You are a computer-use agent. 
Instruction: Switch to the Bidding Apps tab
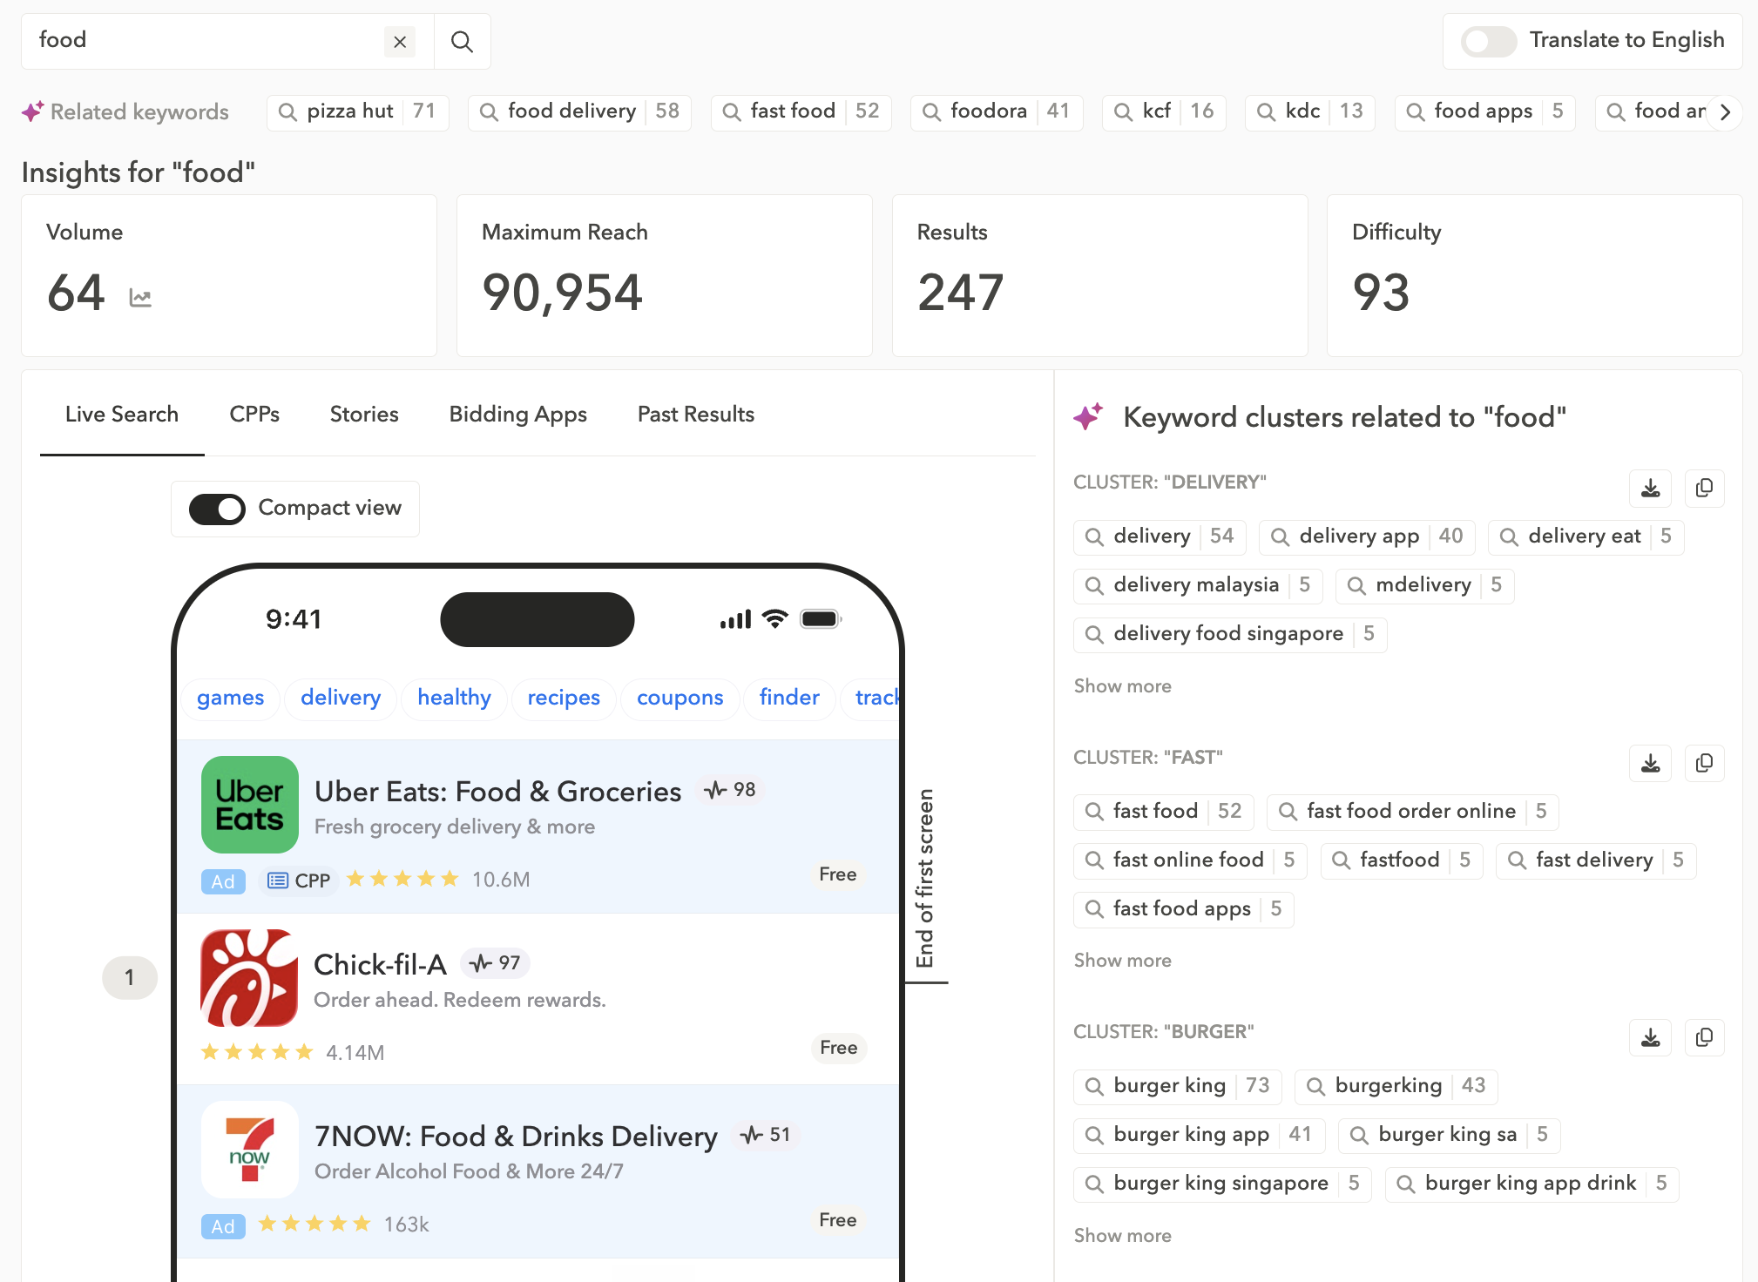coord(517,415)
